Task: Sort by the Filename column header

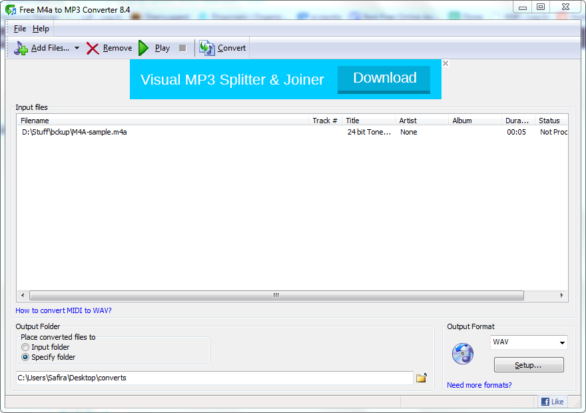Action: pos(162,121)
